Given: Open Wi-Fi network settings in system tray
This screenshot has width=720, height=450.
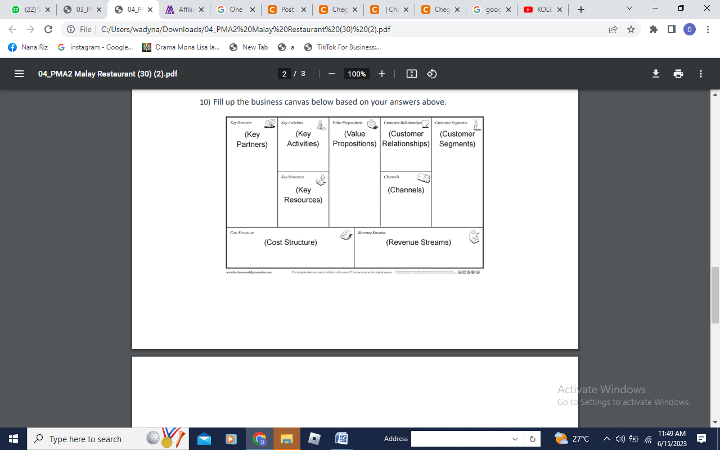Looking at the screenshot, I should click(x=648, y=439).
